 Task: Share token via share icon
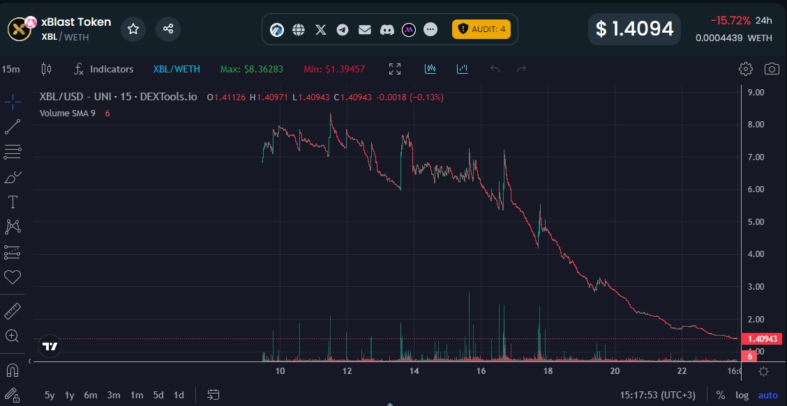[168, 29]
